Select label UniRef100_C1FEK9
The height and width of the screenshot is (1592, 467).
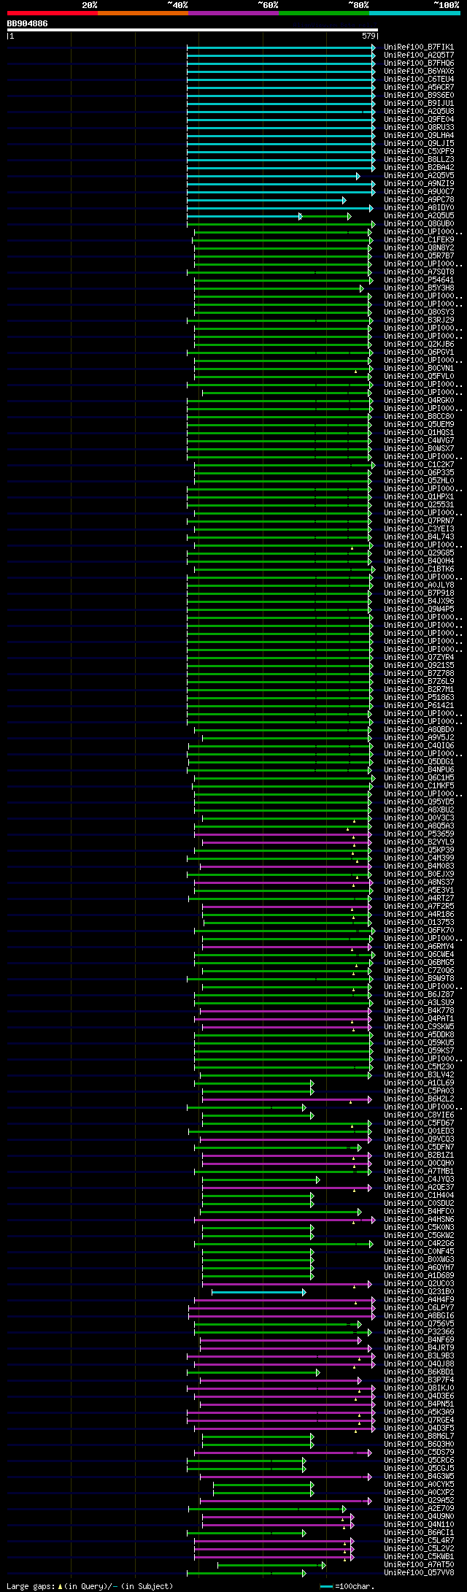tap(419, 239)
